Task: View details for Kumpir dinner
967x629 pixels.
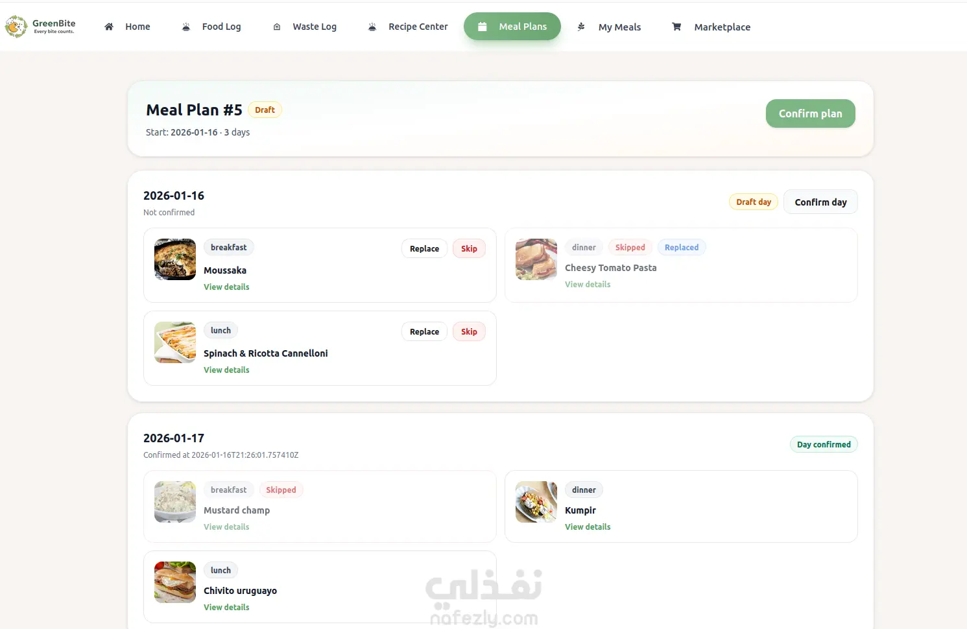Action: click(588, 527)
